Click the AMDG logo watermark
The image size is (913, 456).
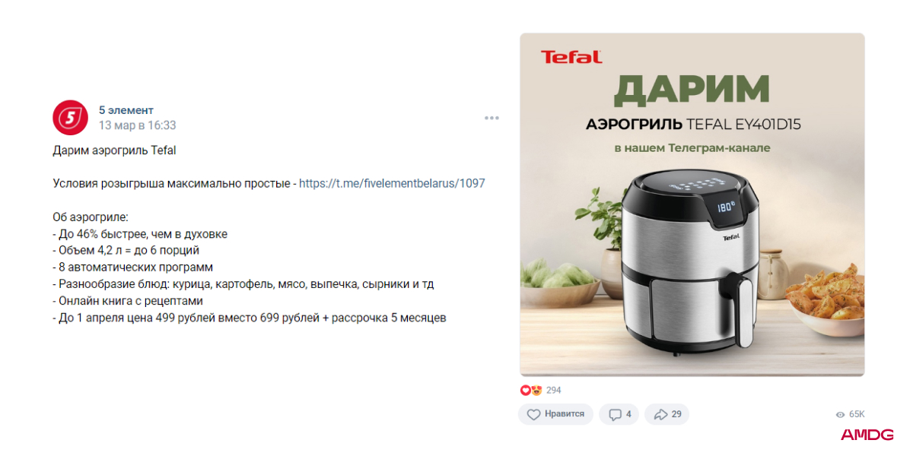click(x=867, y=435)
